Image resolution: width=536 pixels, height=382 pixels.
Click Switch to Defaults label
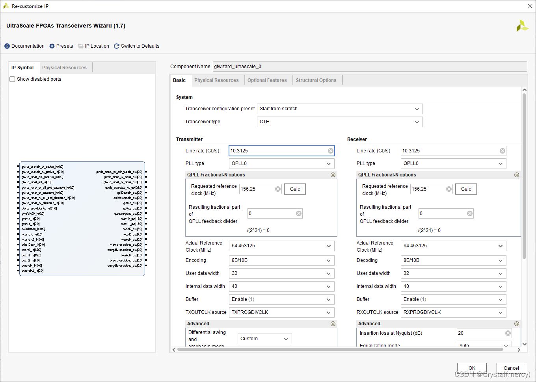pos(140,46)
